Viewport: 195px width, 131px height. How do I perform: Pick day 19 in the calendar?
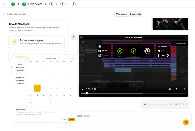[50, 88]
